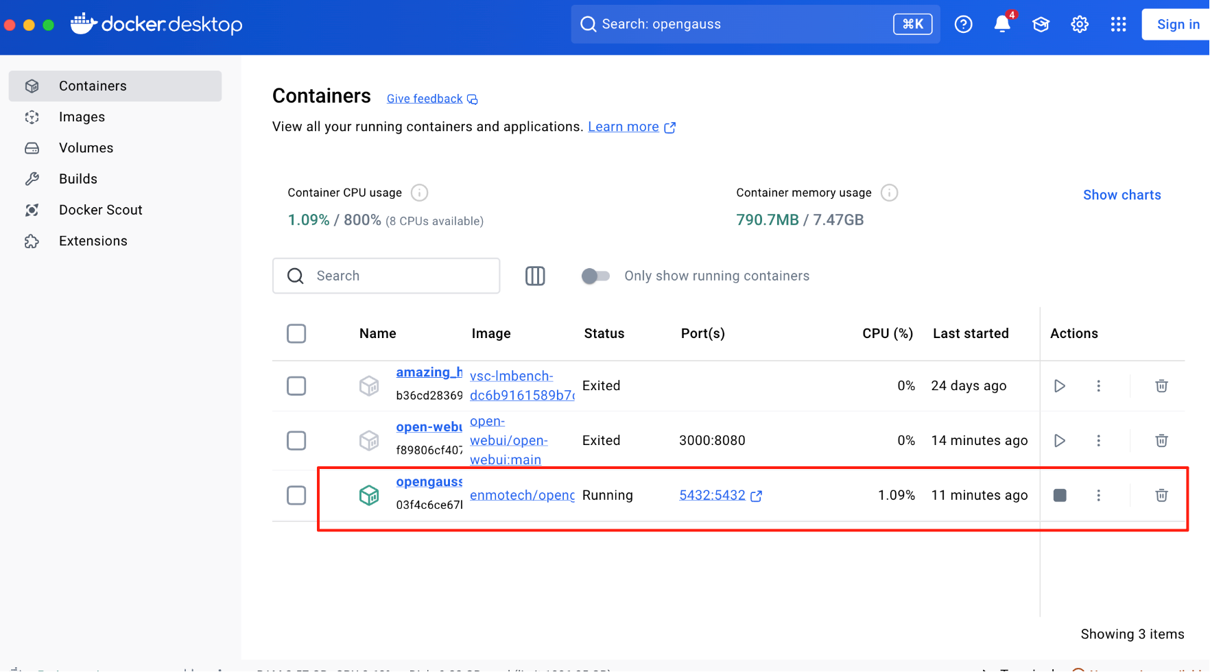Delete the open-webui container via trash icon
The height and width of the screenshot is (672, 1210).
pos(1161,440)
